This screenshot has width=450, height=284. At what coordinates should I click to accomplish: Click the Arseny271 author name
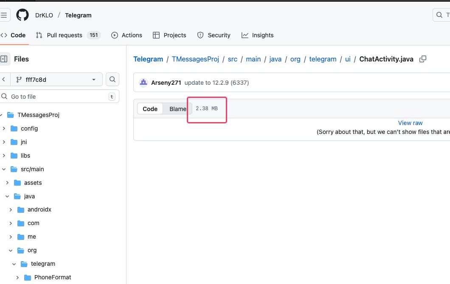(166, 83)
